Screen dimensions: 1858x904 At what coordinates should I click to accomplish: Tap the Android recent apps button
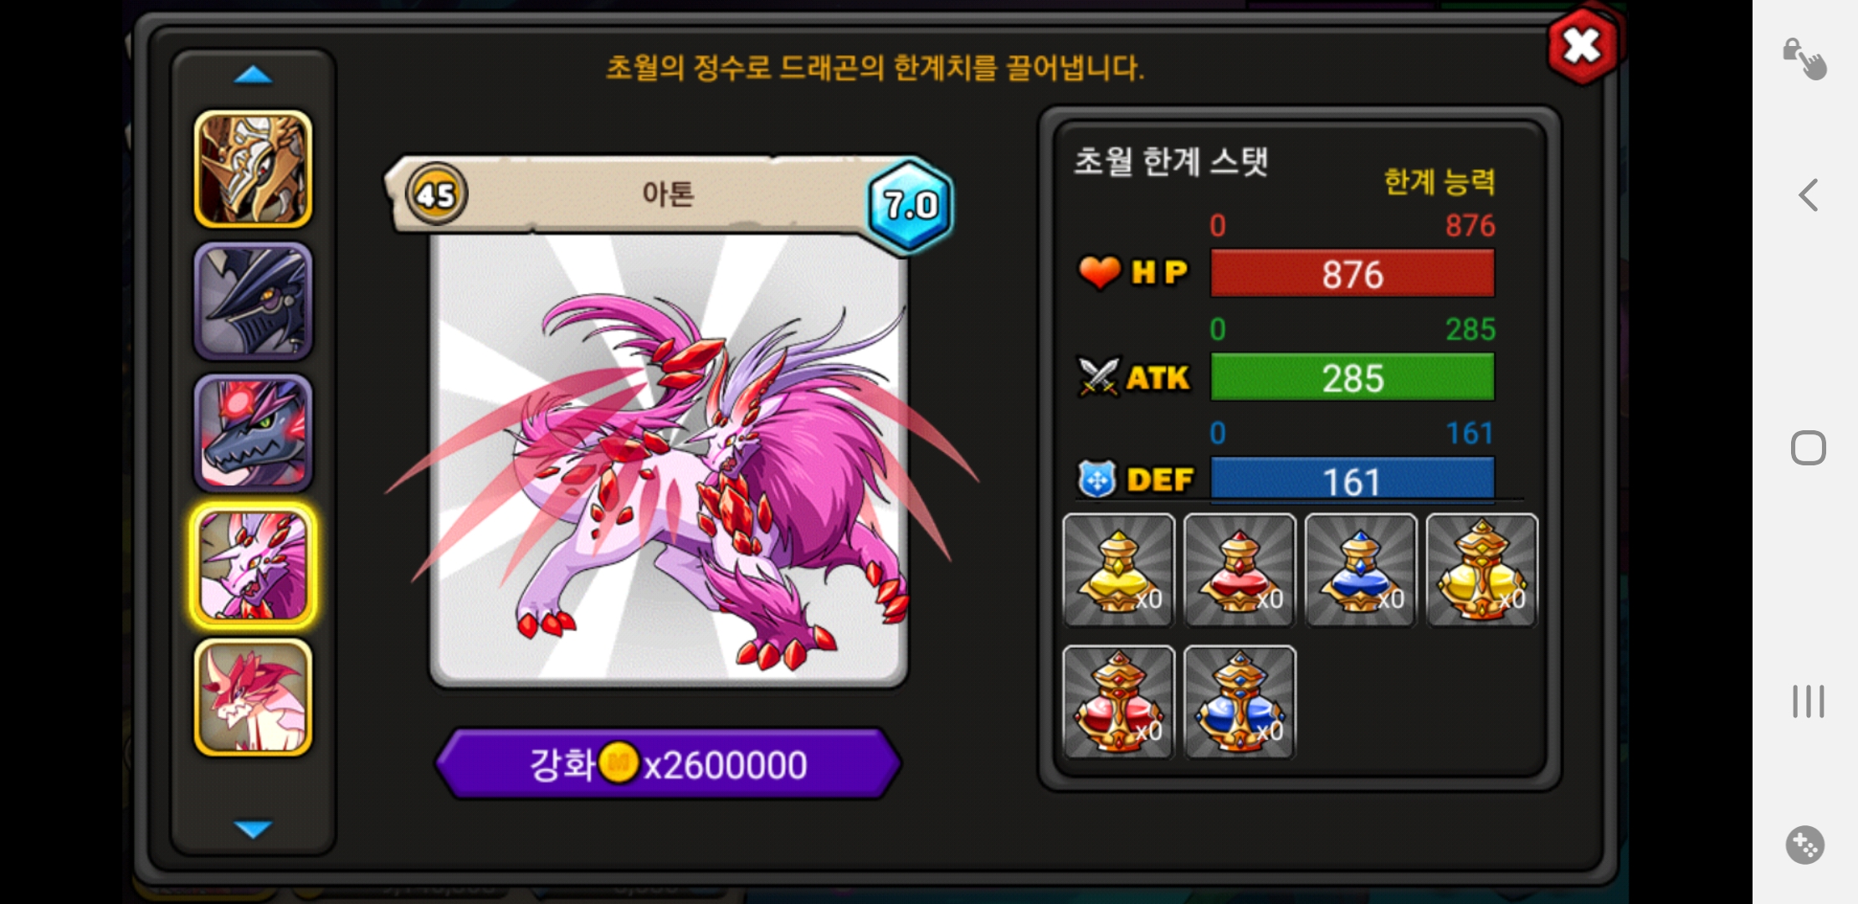pos(1808,701)
